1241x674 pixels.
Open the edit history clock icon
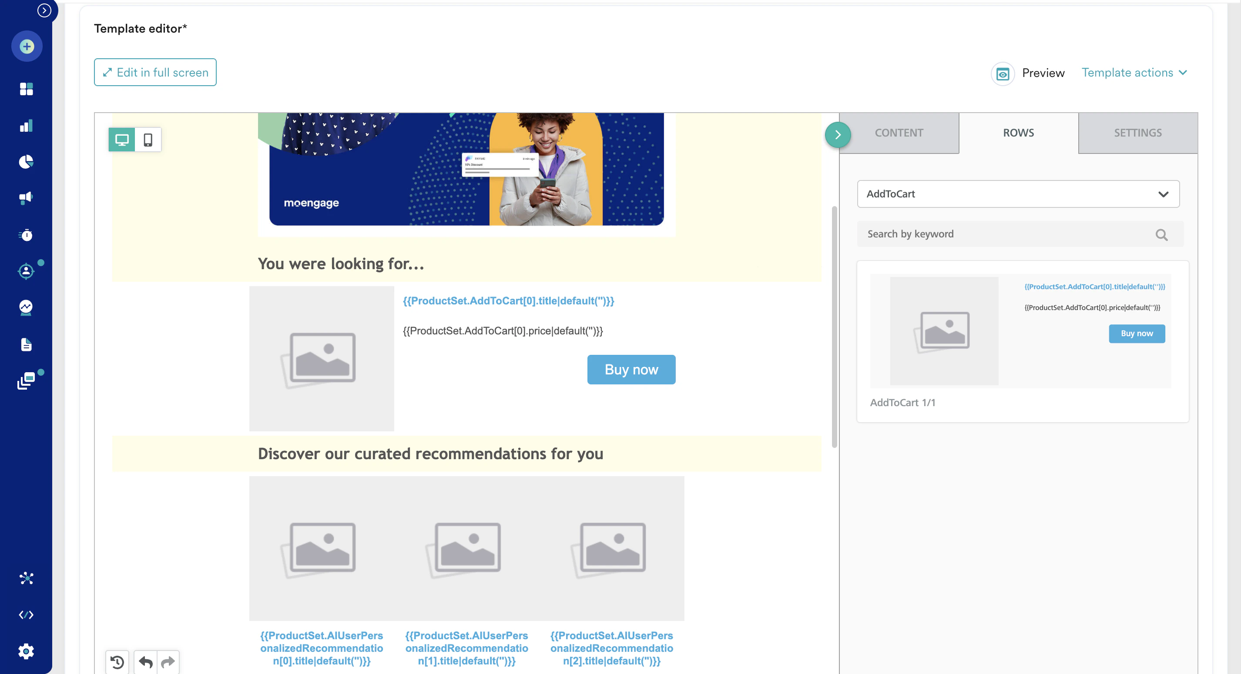click(117, 662)
